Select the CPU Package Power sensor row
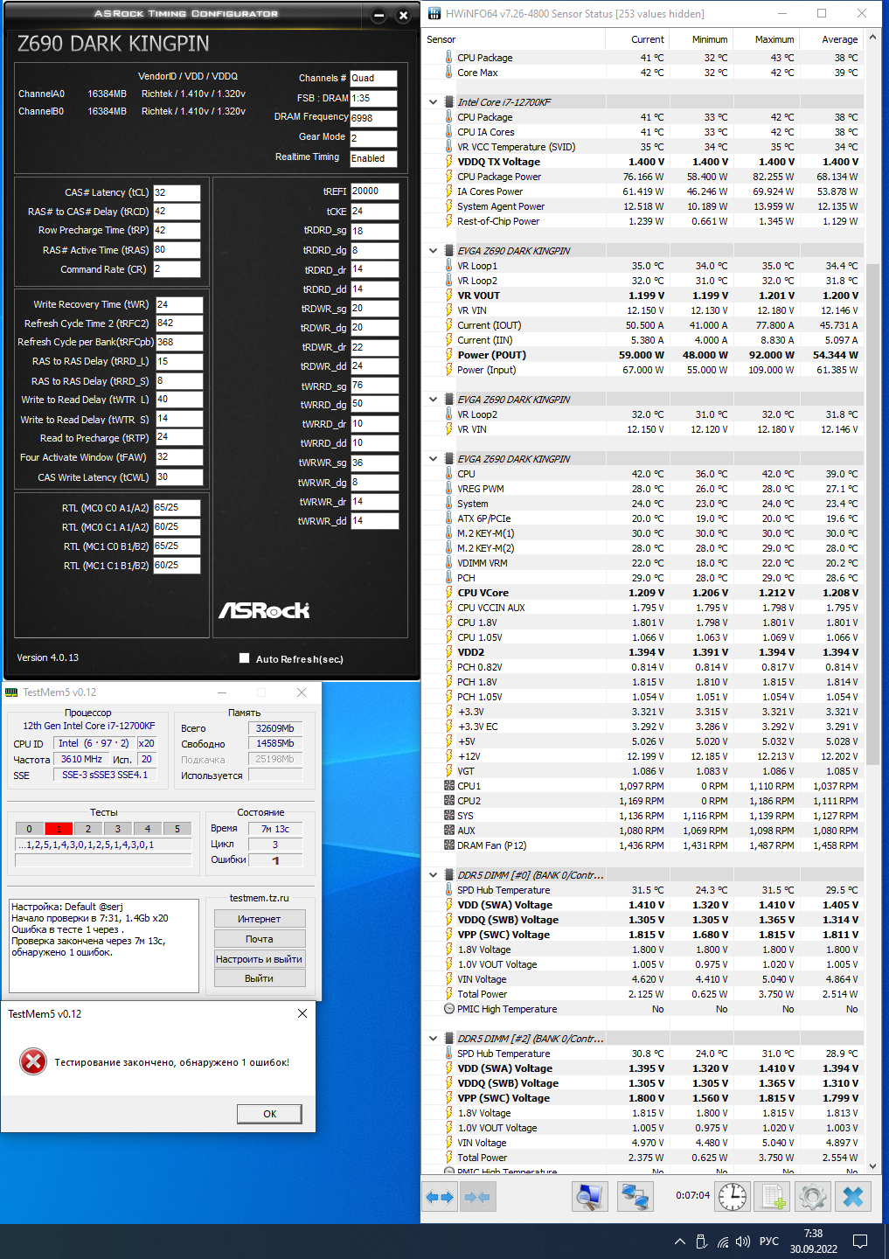The height and width of the screenshot is (1259, 889). [653, 177]
